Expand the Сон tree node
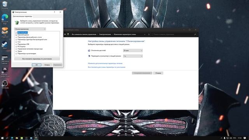 point(16,42)
